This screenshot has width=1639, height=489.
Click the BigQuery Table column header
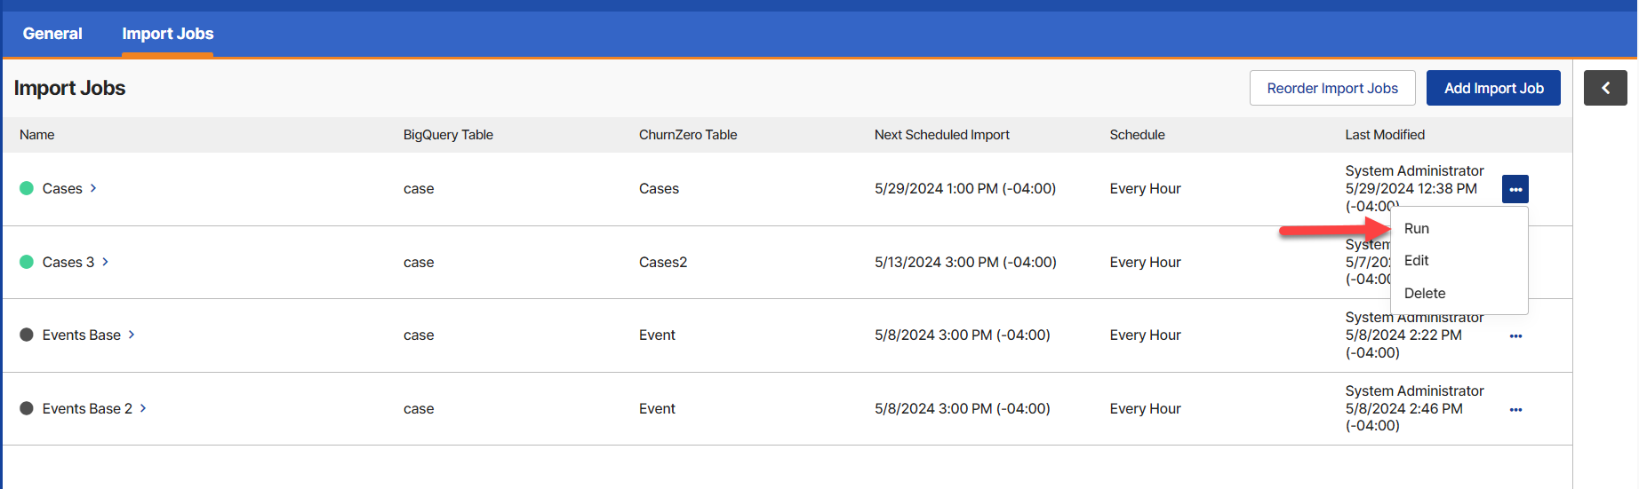pyautogui.click(x=448, y=135)
